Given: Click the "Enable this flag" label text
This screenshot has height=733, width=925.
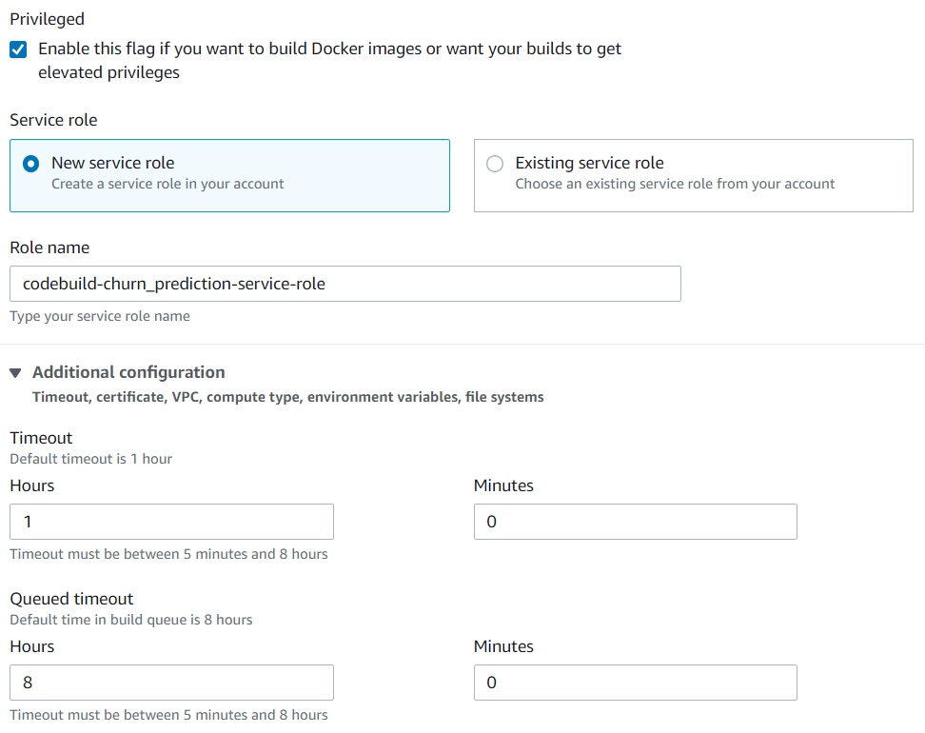Looking at the screenshot, I should [x=329, y=60].
